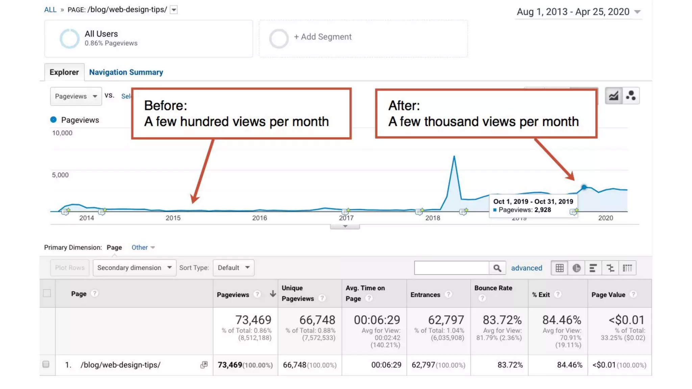This screenshot has height=389, width=692.
Task: Click the table search input field
Action: [451, 268]
